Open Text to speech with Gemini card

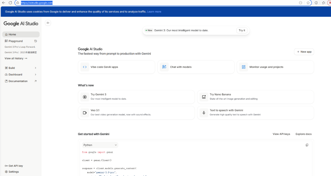click(255, 113)
